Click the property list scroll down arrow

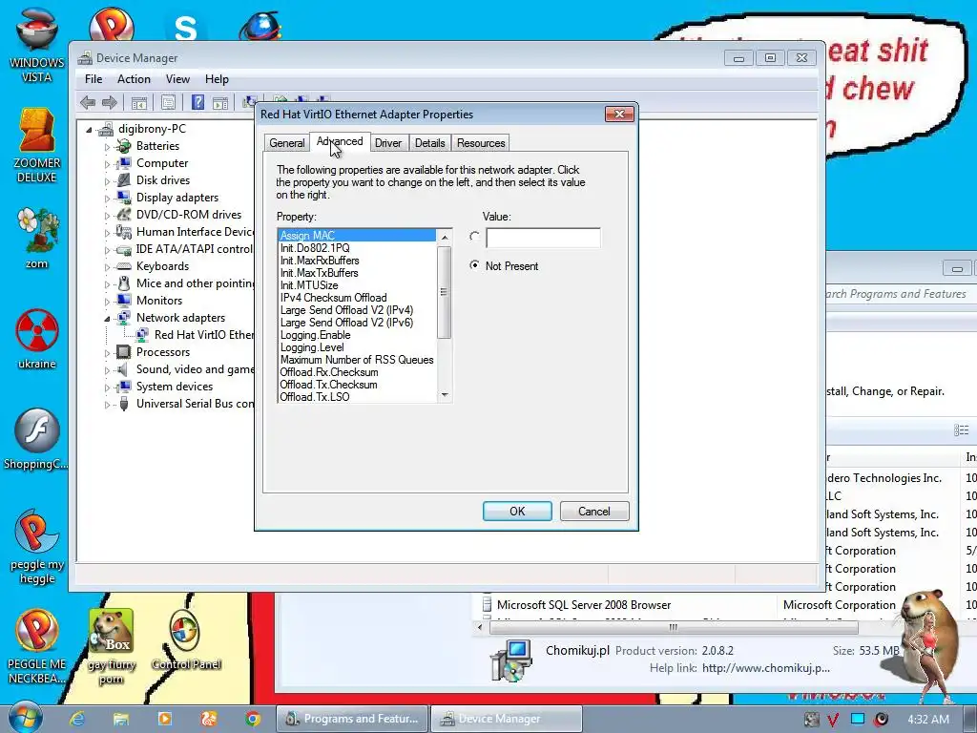click(445, 394)
